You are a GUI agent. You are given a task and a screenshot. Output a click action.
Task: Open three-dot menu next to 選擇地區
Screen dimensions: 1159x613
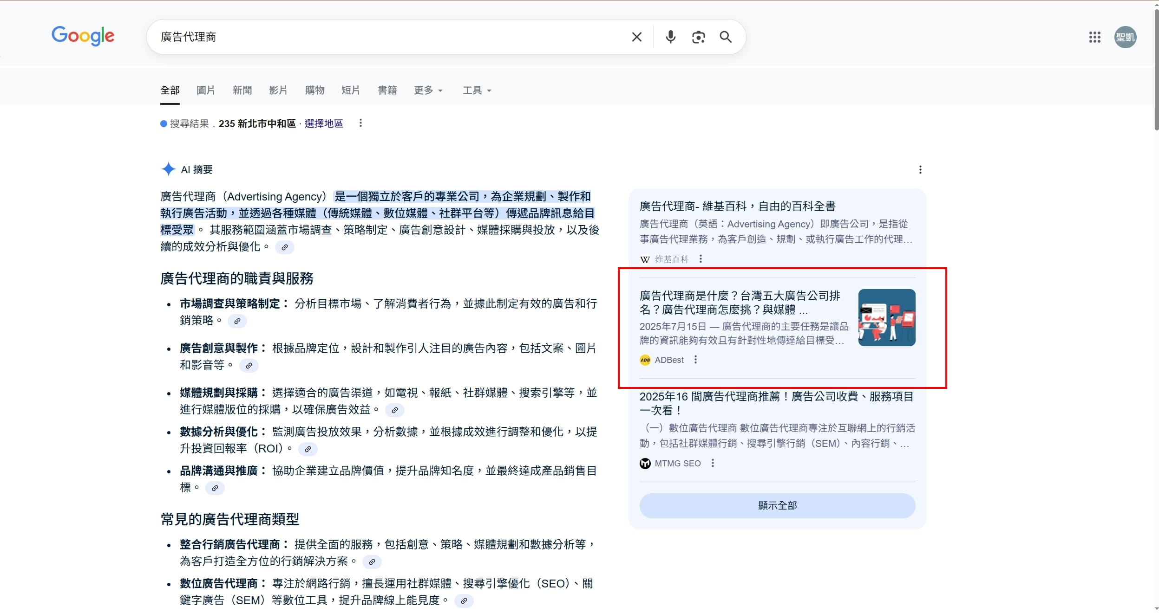[360, 123]
